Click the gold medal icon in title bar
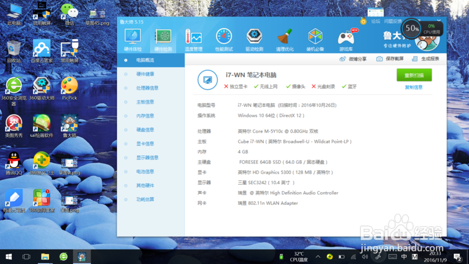469x264 pixels. click(x=363, y=21)
